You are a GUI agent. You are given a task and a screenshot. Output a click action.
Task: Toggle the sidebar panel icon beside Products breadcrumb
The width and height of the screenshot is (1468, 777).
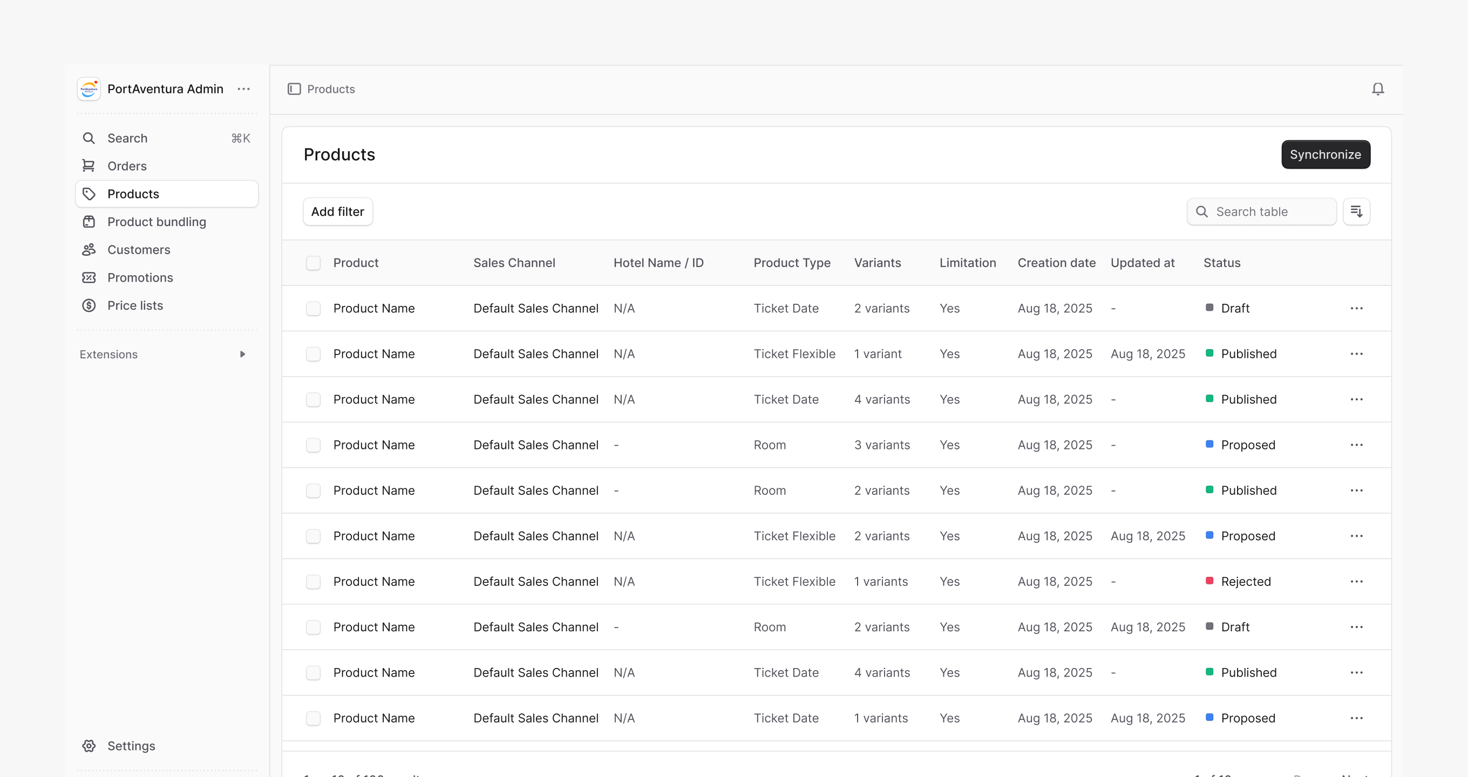(x=294, y=89)
